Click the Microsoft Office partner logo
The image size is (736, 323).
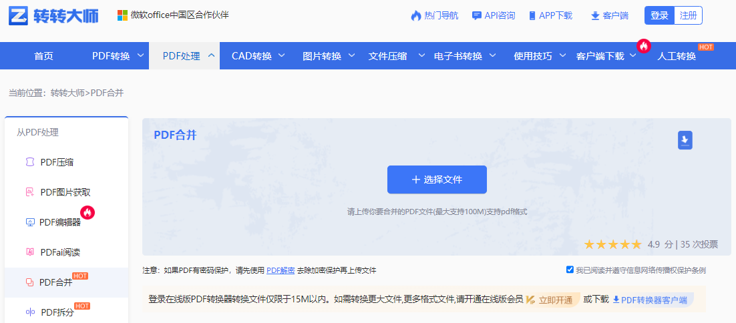point(122,15)
